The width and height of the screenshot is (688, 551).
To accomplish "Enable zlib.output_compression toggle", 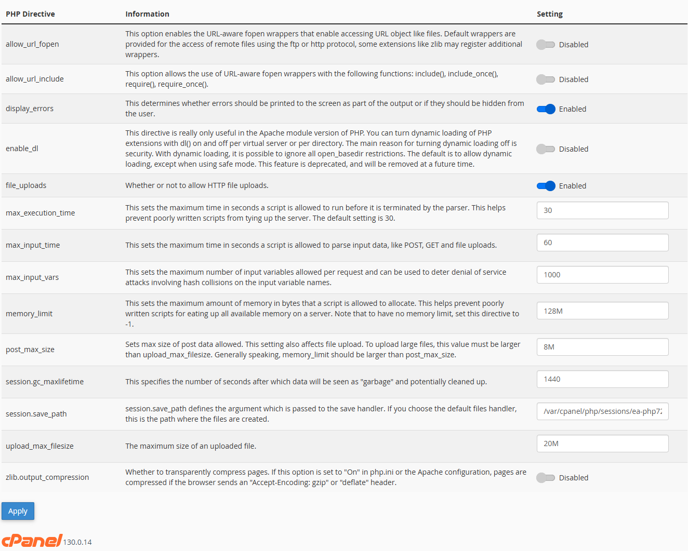I will point(546,478).
